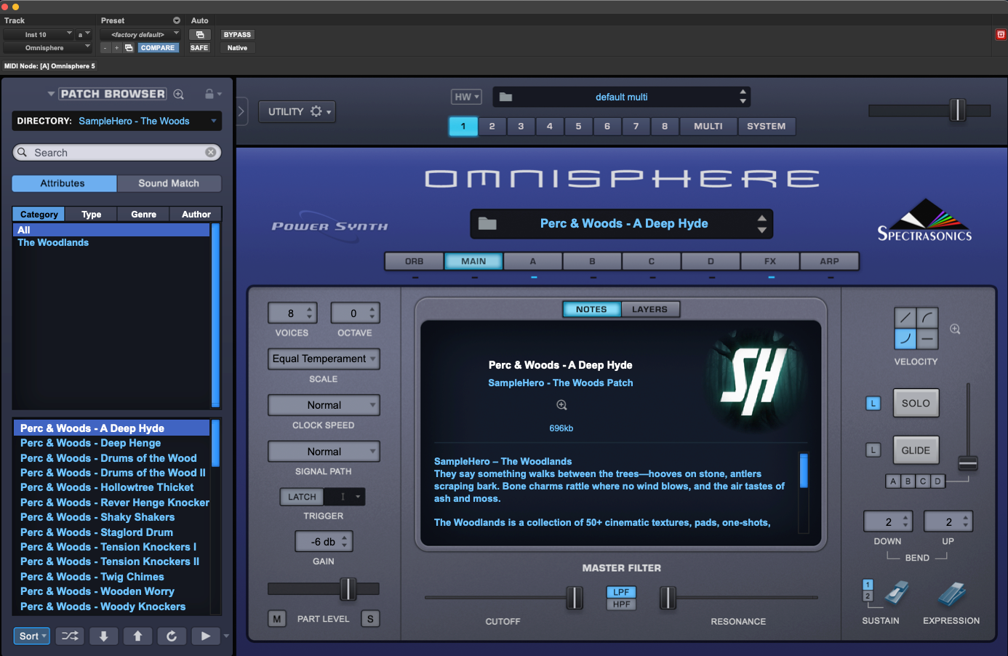Image resolution: width=1008 pixels, height=656 pixels.
Task: Switch to the Sound Match tab
Action: pos(169,183)
